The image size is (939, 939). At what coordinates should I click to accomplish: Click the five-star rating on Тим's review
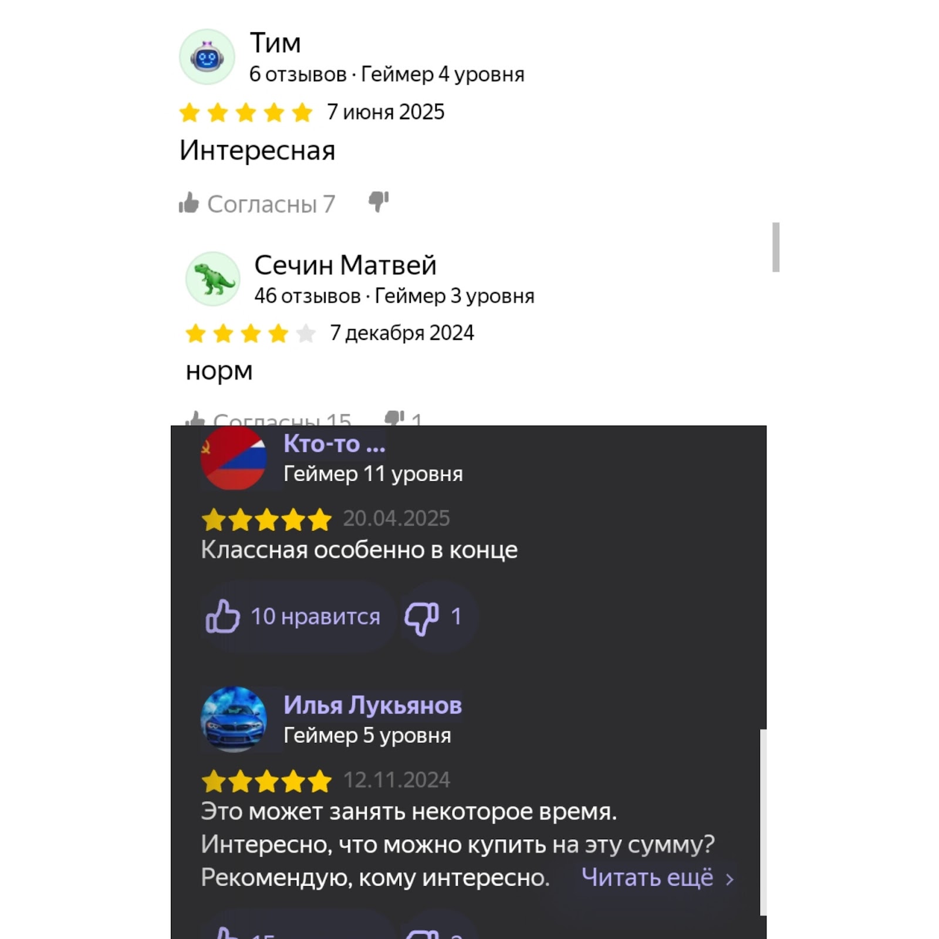(x=245, y=112)
